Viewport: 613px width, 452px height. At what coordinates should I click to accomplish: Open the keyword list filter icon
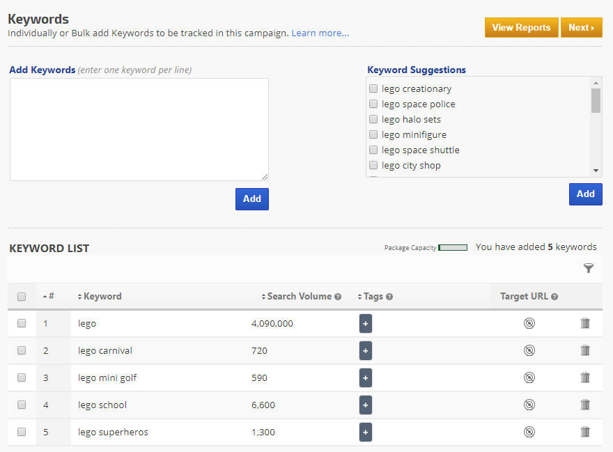coord(589,268)
